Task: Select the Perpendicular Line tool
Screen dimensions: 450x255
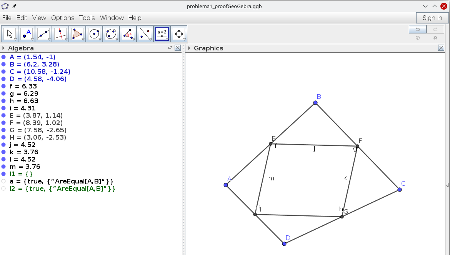Action: tap(60, 34)
